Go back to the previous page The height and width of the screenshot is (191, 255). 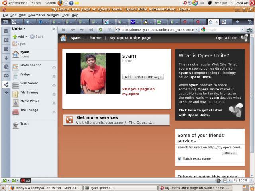coord(73,30)
